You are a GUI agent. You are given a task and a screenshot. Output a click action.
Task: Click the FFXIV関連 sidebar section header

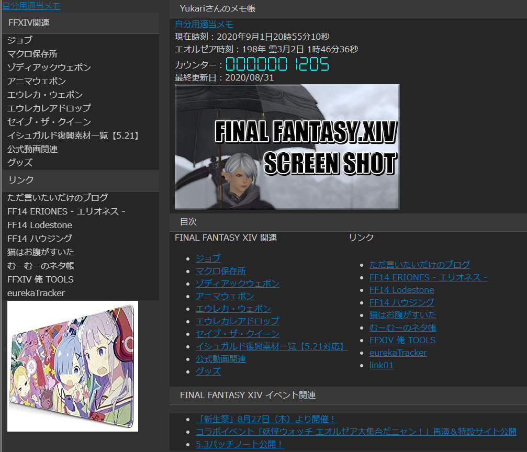point(81,23)
